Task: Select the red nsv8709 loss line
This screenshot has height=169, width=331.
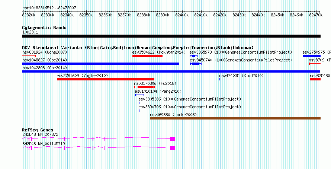Action: pos(315,64)
